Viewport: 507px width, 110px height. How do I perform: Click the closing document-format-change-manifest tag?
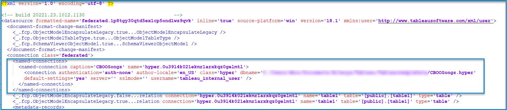tap(56, 50)
